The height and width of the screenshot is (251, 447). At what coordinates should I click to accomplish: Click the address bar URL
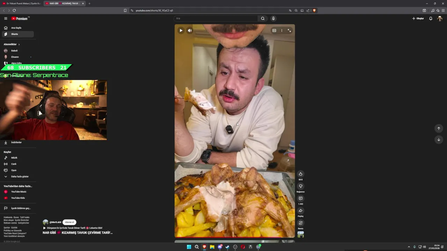[x=154, y=10]
